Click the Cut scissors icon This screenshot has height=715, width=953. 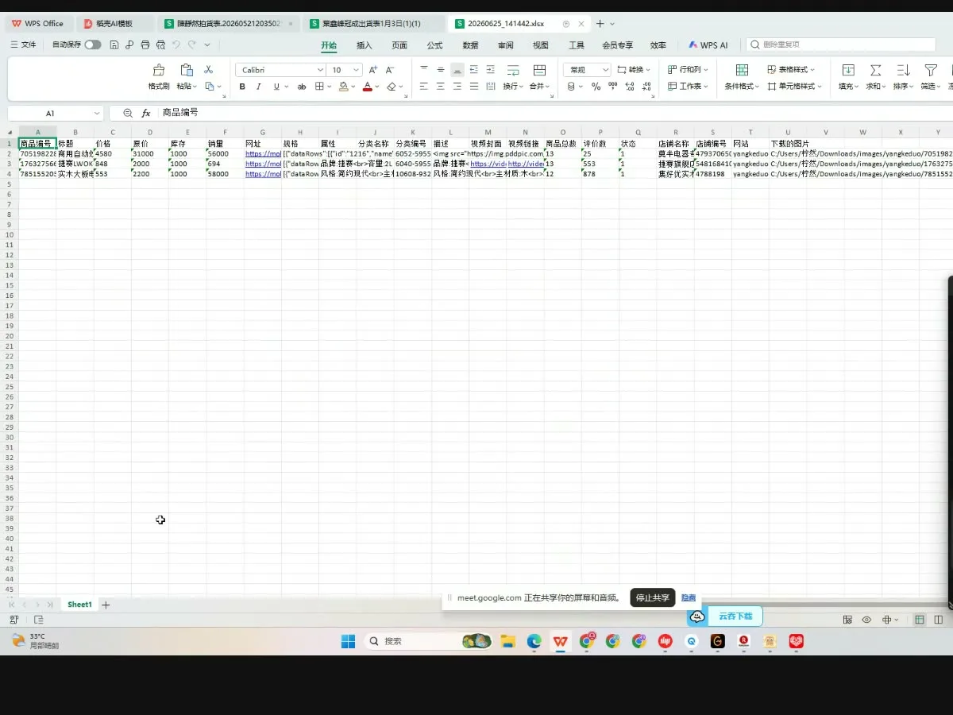point(209,70)
